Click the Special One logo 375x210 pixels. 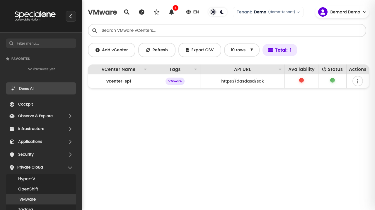click(x=35, y=16)
